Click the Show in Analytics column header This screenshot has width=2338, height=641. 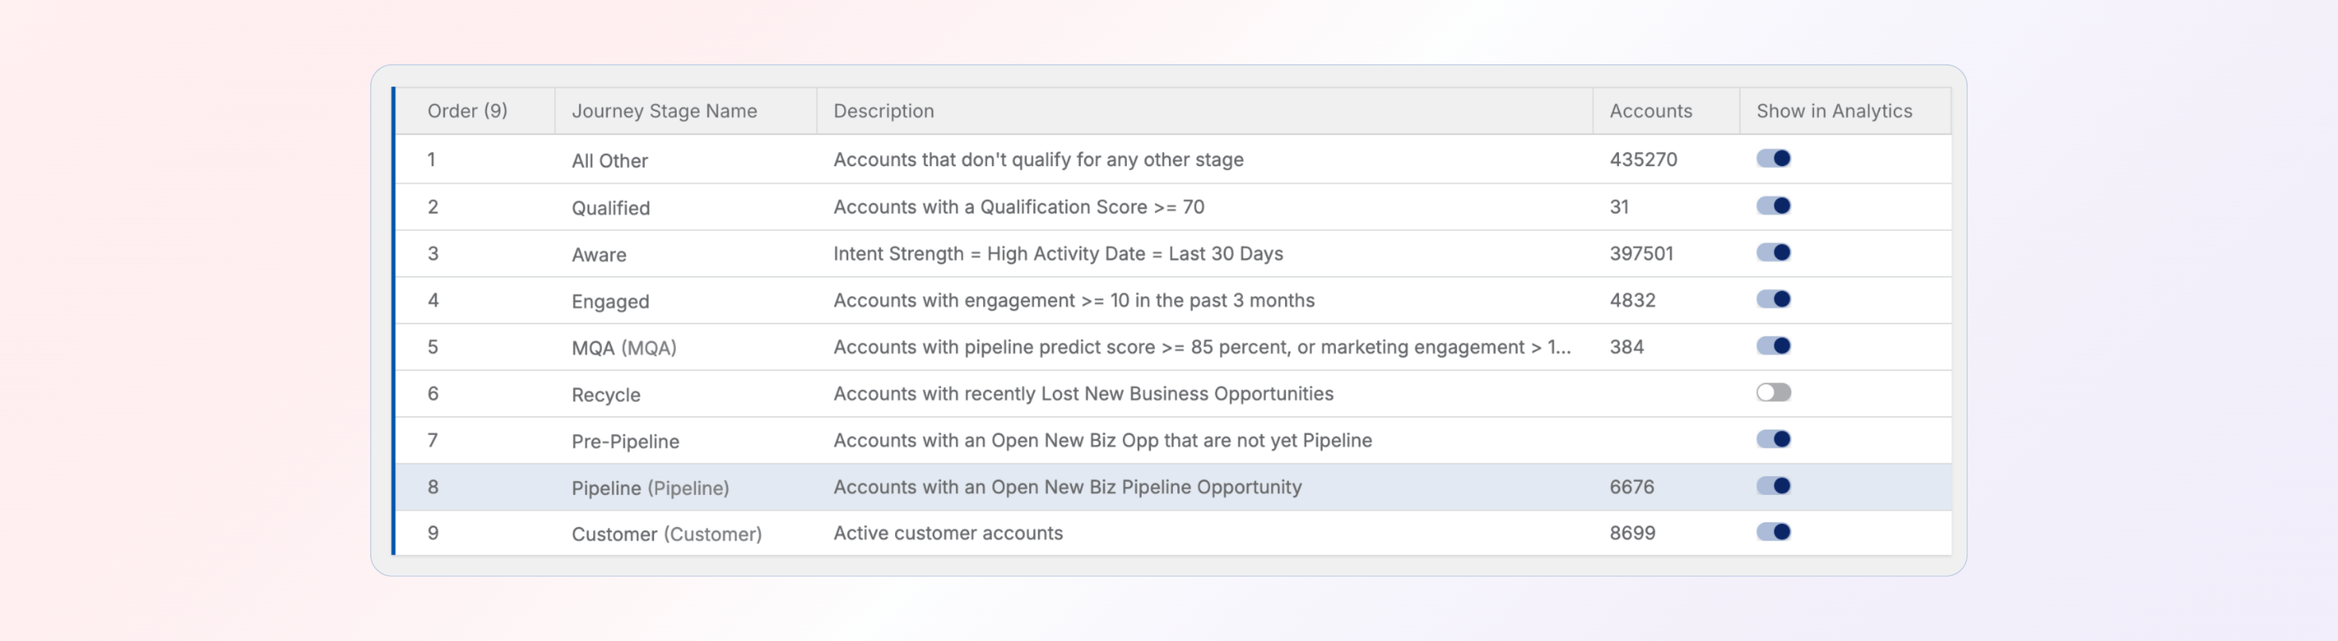[1833, 110]
